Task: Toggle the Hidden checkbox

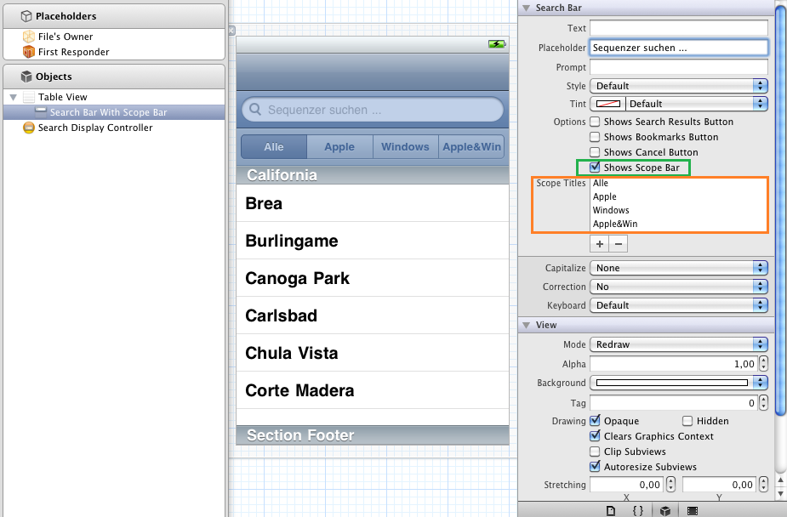Action: point(687,421)
